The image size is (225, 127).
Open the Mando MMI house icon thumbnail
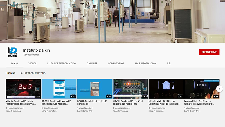(166, 89)
